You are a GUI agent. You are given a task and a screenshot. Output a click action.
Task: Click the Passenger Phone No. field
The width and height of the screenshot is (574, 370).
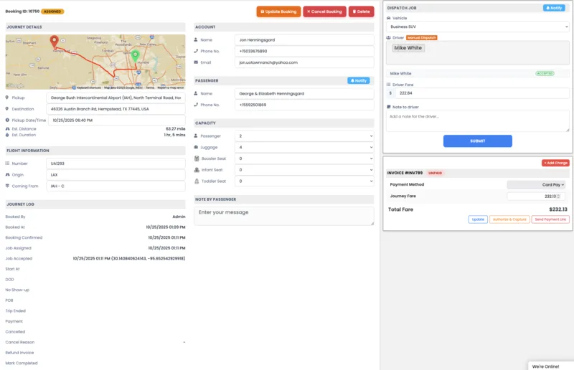(x=304, y=105)
